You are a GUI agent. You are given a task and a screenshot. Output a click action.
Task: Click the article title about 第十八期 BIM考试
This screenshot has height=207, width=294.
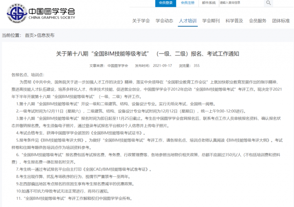[x=148, y=53]
